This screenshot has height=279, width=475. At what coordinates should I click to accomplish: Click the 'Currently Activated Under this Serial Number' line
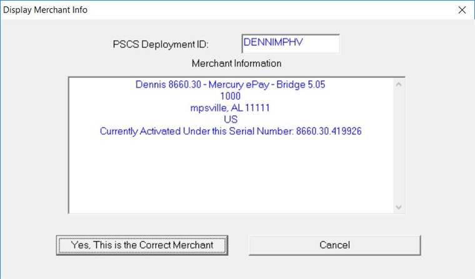point(231,131)
